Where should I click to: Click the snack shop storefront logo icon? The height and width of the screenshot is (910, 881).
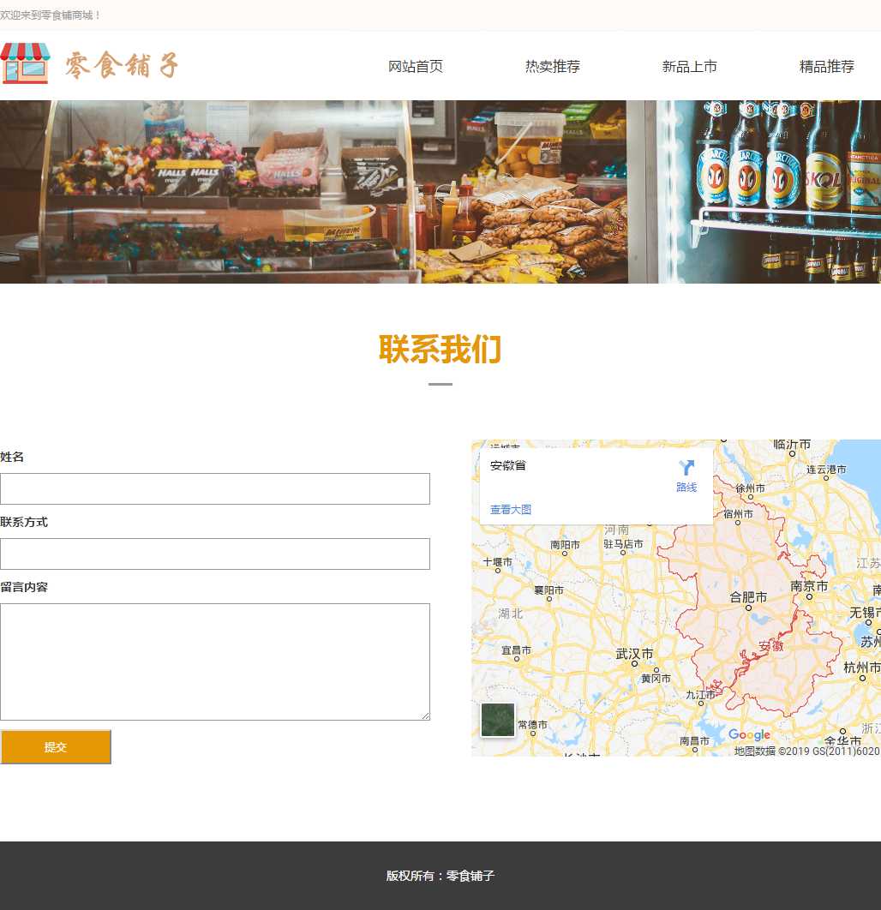point(26,64)
